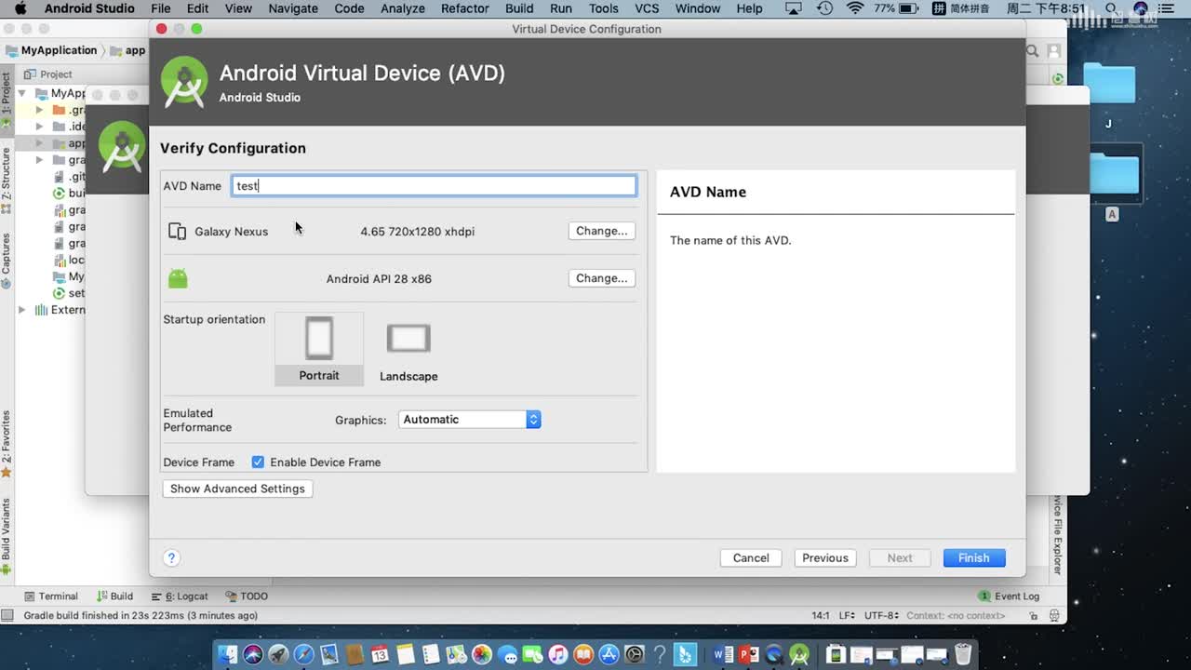Open the Terminal tool window
Viewport: 1191px width, 670px height.
pyautogui.click(x=52, y=596)
